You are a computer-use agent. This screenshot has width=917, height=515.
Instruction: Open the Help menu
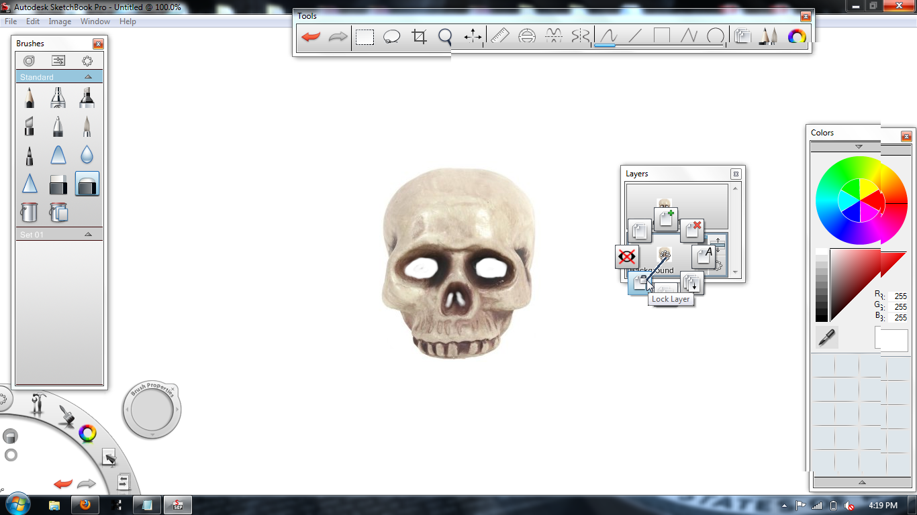pos(128,21)
